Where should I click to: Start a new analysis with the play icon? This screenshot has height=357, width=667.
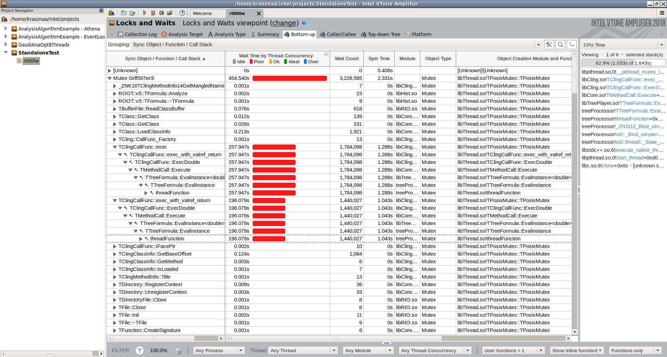(x=145, y=13)
